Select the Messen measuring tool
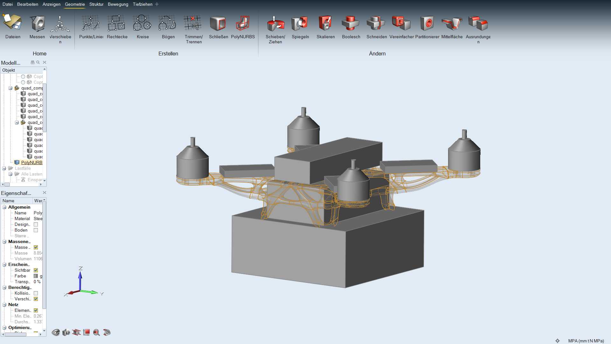 37,23
